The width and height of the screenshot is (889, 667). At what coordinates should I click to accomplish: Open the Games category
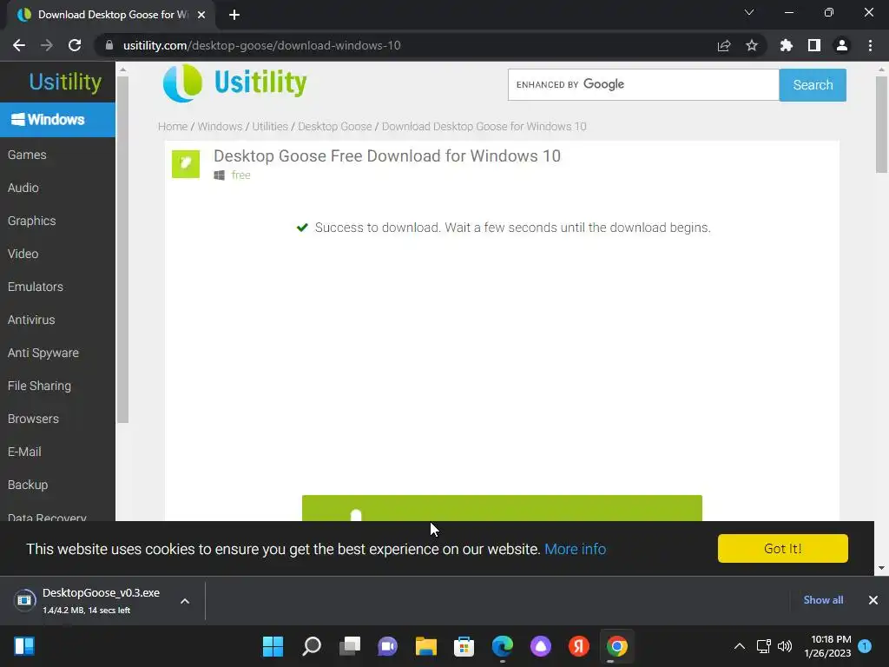[x=27, y=155]
